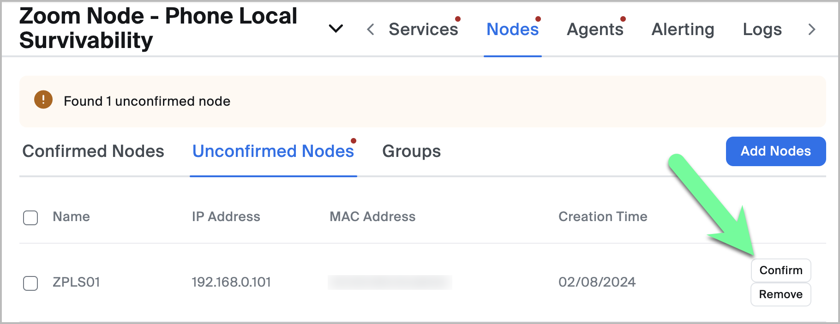Show the Confirmed Nodes list

coord(93,151)
